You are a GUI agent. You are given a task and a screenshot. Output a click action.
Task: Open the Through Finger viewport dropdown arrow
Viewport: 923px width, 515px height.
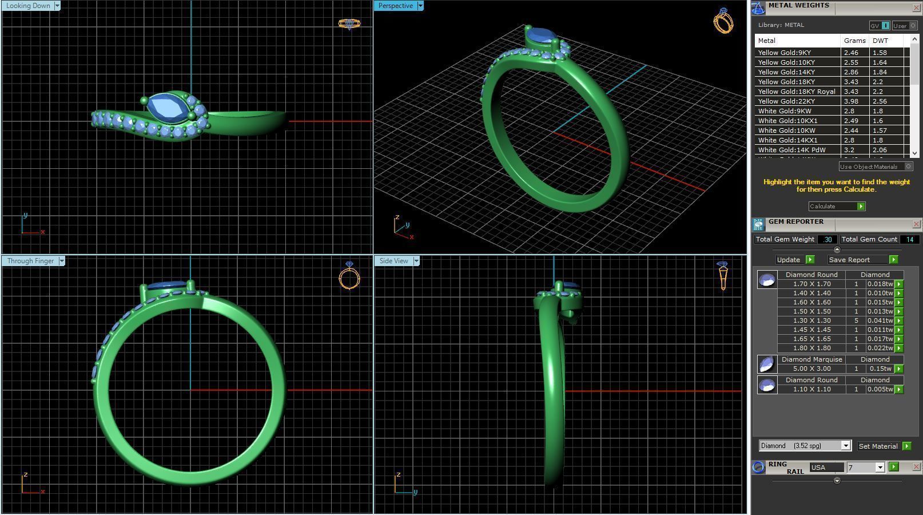pos(62,261)
